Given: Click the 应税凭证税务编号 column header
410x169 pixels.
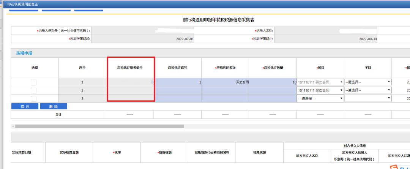Looking at the screenshot, I should [x=130, y=68].
